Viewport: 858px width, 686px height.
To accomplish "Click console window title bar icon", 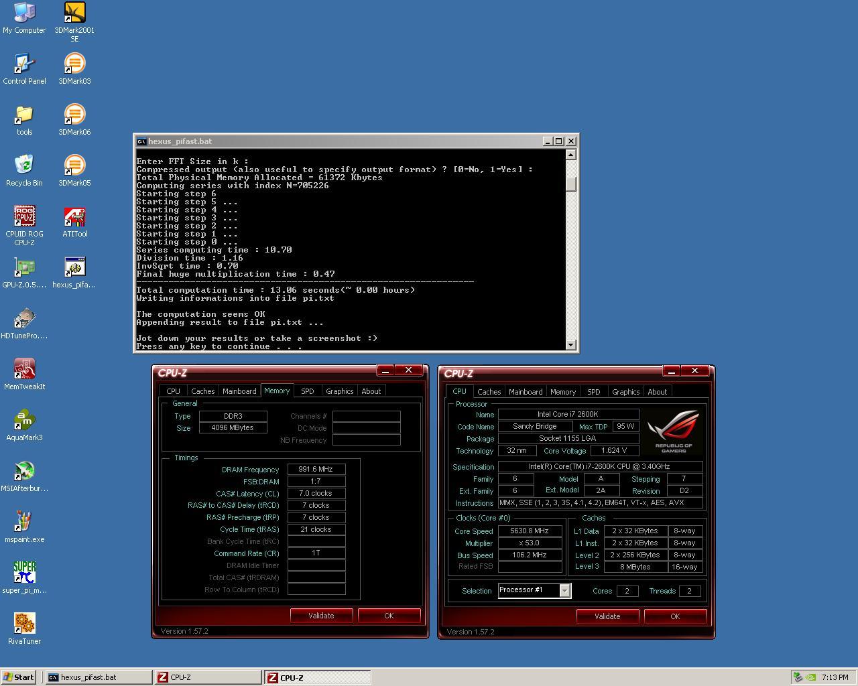I will [141, 141].
